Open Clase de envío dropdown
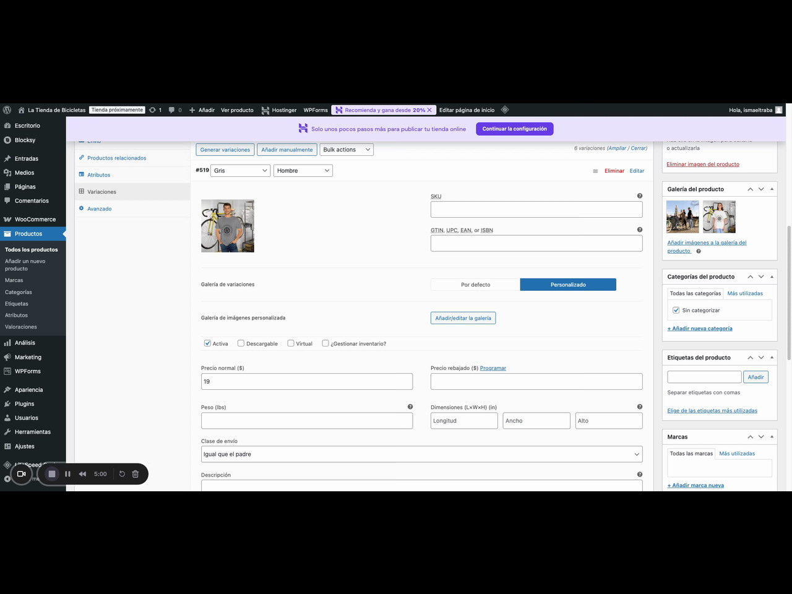 (x=422, y=454)
